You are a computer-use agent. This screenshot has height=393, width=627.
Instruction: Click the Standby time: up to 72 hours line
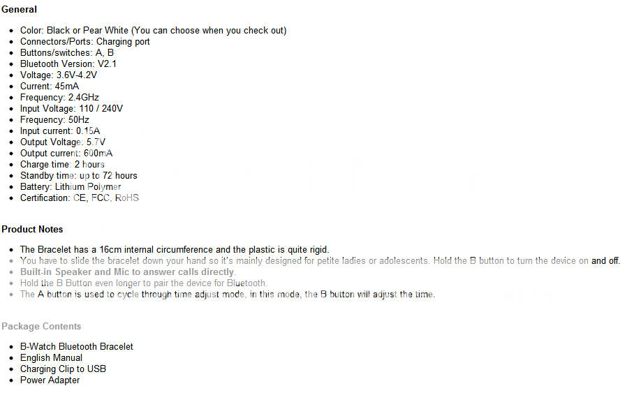[x=78, y=175]
